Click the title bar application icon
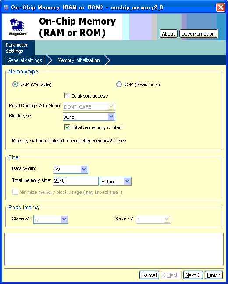The height and width of the screenshot is (284, 228). pyautogui.click(x=6, y=7)
